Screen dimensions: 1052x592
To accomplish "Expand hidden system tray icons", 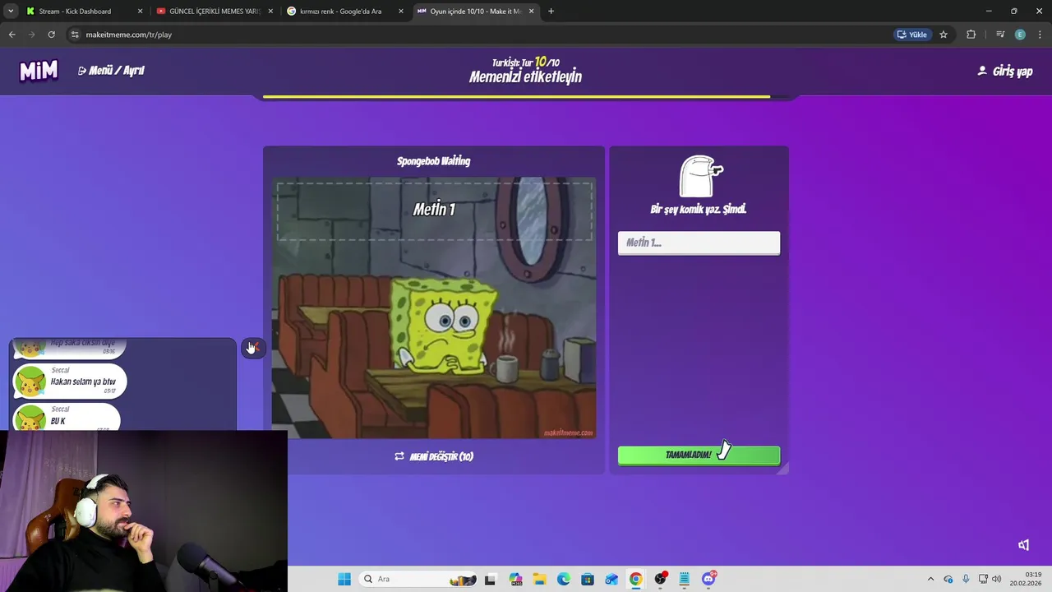I will [930, 579].
